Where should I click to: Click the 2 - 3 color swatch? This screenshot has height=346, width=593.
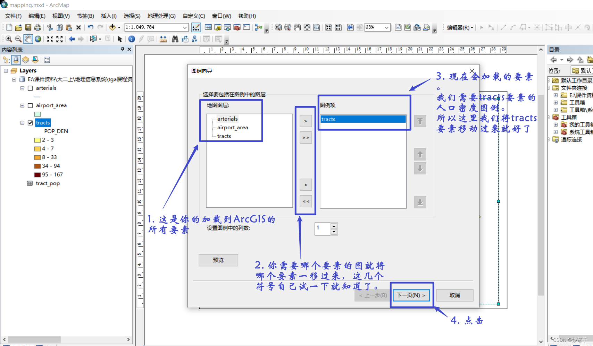37,140
